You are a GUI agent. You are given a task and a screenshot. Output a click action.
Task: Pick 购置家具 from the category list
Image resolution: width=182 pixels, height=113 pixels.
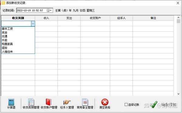18,44
